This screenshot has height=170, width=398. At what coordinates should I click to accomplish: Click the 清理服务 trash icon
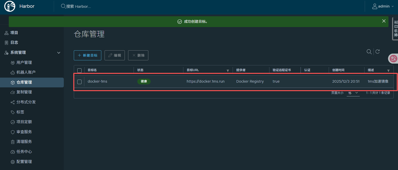point(13,142)
